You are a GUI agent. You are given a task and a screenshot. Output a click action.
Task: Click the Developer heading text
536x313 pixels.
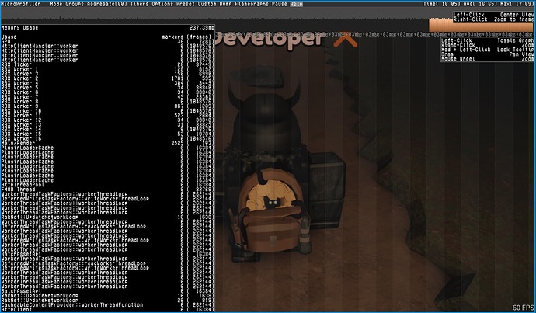point(270,40)
